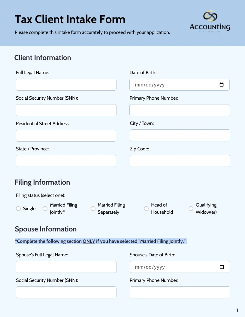Choose Married Filing Jointly status
Screen dimensions: 245x317
click(45, 208)
